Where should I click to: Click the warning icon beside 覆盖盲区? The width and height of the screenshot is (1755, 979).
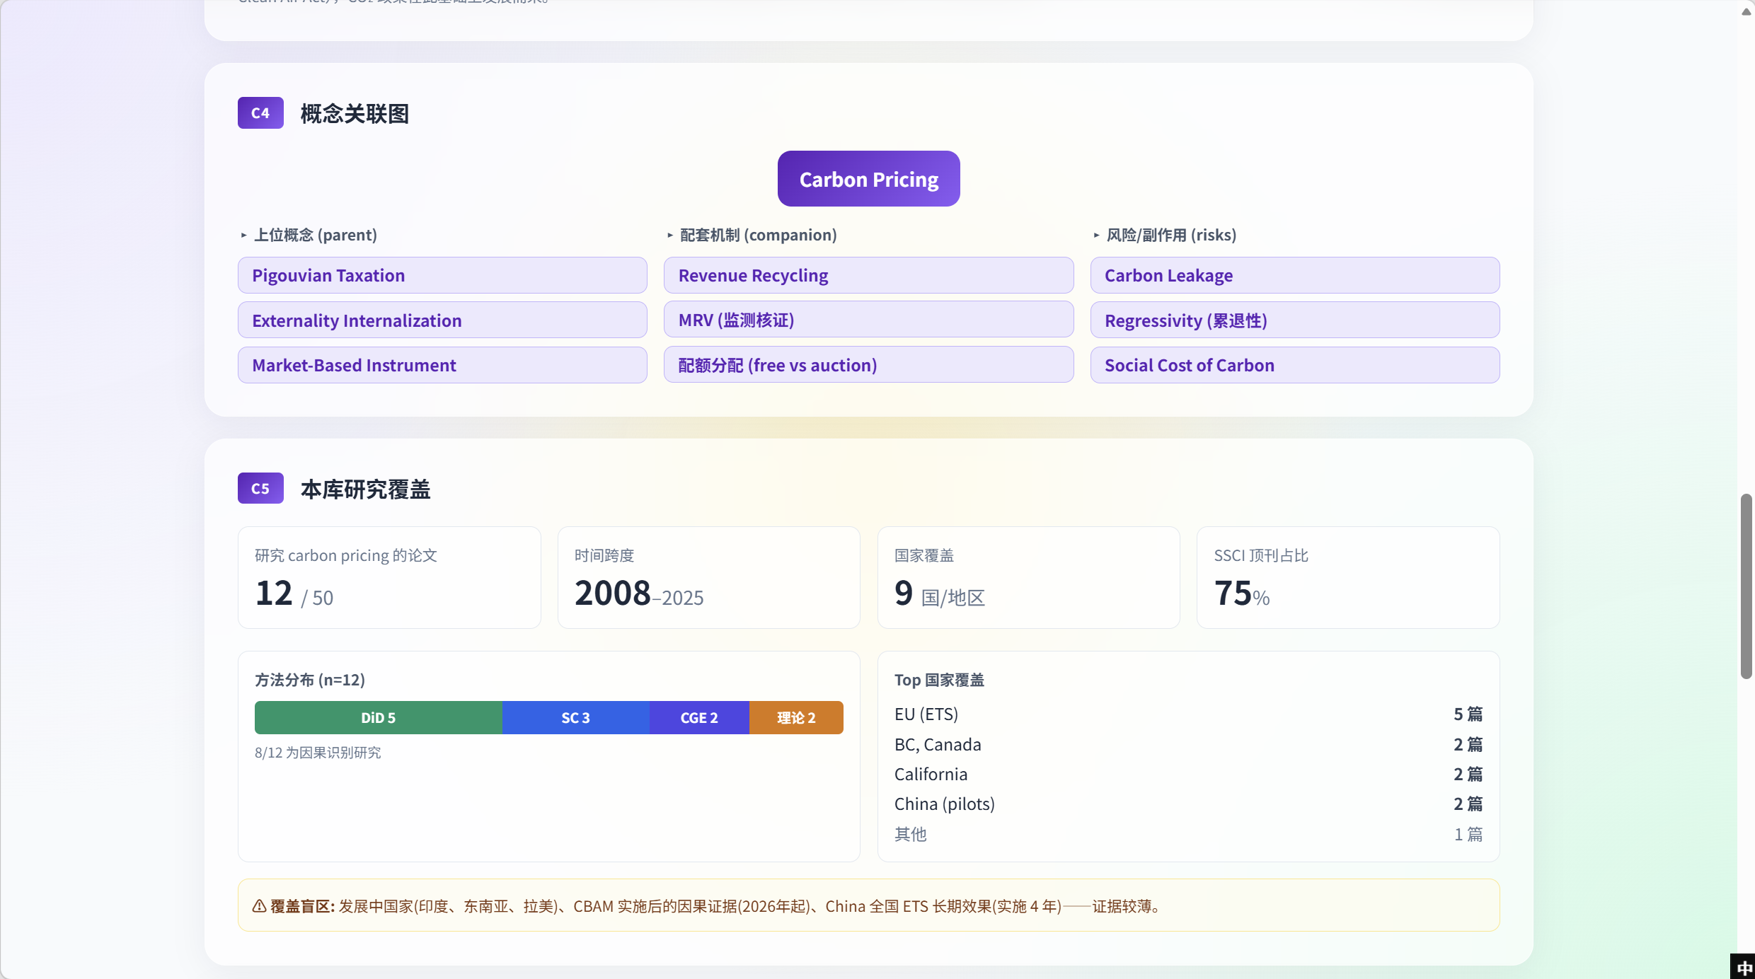(x=260, y=906)
